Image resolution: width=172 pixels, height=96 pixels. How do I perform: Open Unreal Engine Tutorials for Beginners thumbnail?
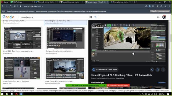(x=22, y=68)
